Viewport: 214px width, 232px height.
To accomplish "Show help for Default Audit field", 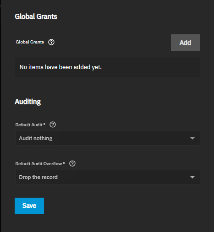I will click(53, 124).
